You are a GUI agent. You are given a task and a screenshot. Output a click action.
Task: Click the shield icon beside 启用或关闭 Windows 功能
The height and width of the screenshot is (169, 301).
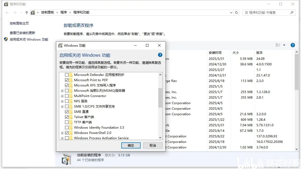[x=6, y=39]
